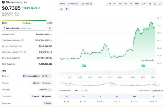Click the Ethereum chain icon in Contract
The height and width of the screenshot is (107, 164).
[24, 76]
